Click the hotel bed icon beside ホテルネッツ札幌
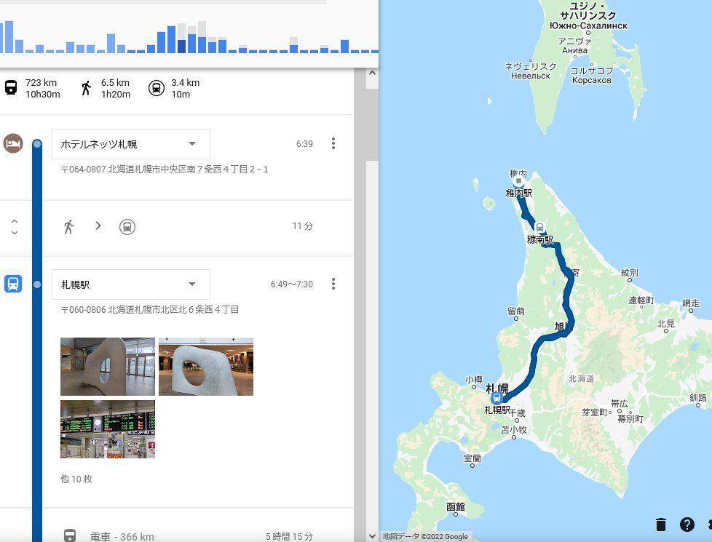The image size is (712, 542). [x=12, y=143]
